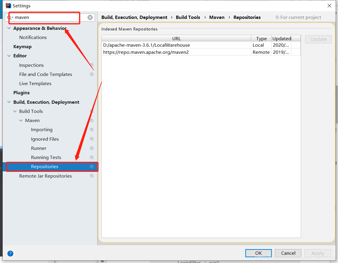Click icon next to For current project
This screenshot has height=263, width=338.
(277, 17)
